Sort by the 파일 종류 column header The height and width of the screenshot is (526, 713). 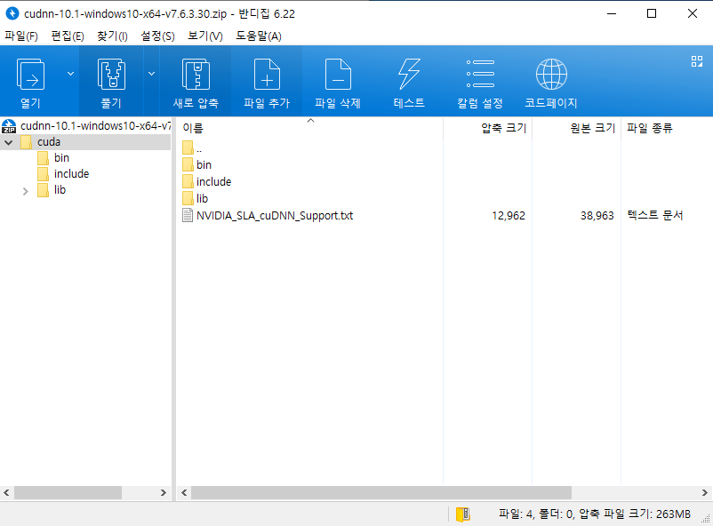[x=649, y=128]
